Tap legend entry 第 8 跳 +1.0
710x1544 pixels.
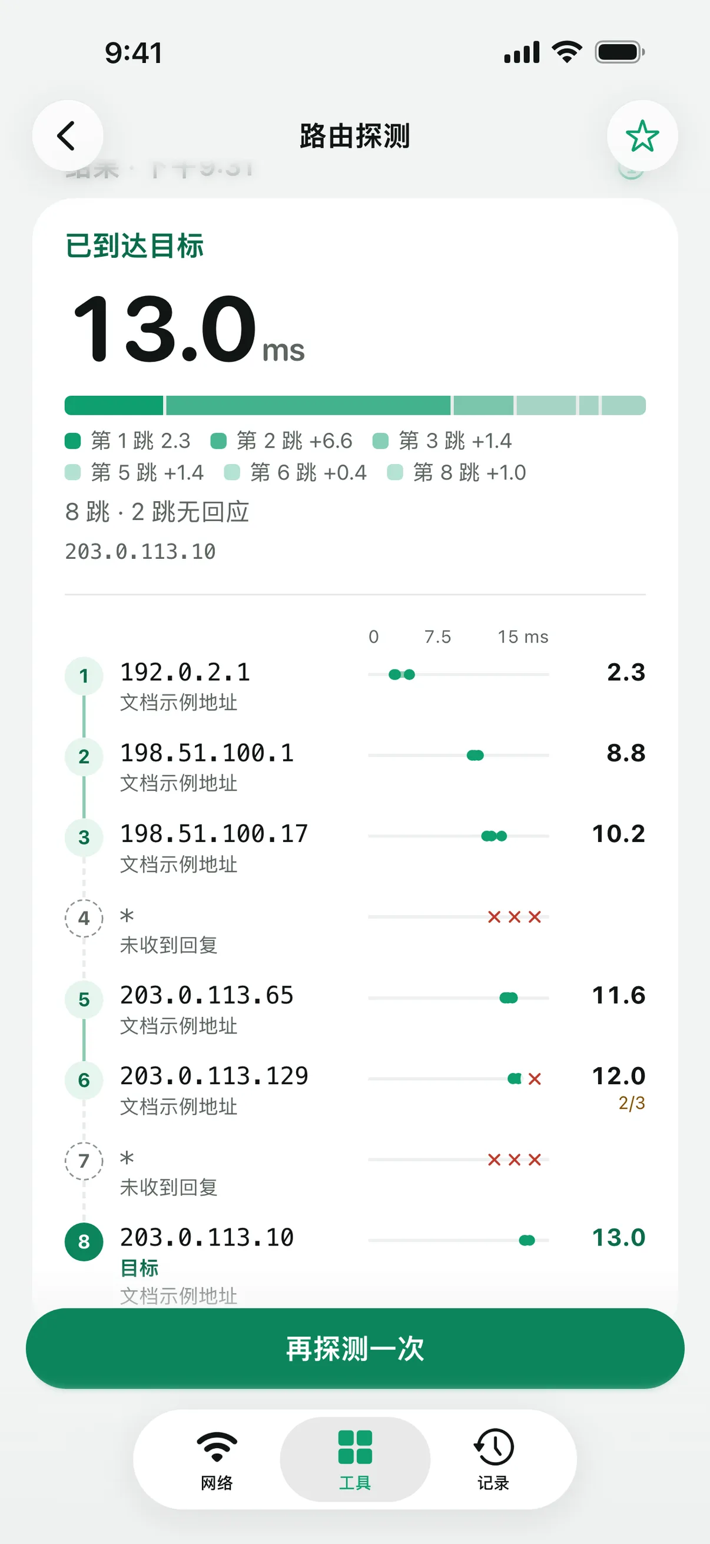coord(457,473)
